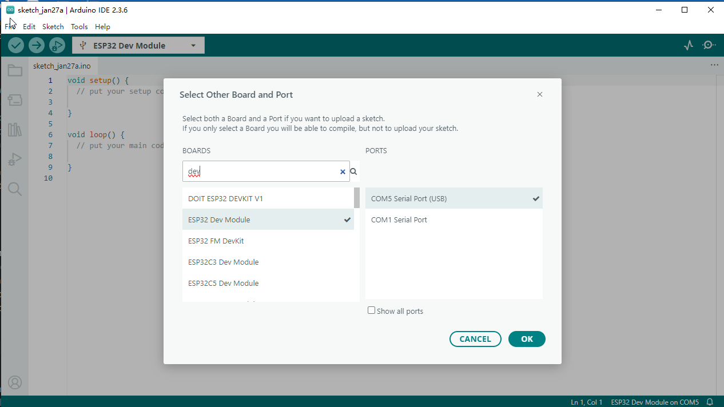This screenshot has width=724, height=407.
Task: Open the Library Manager sidebar icon
Action: [15, 130]
